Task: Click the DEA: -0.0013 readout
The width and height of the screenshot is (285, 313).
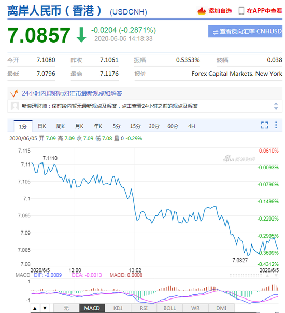Action: (x=87, y=275)
